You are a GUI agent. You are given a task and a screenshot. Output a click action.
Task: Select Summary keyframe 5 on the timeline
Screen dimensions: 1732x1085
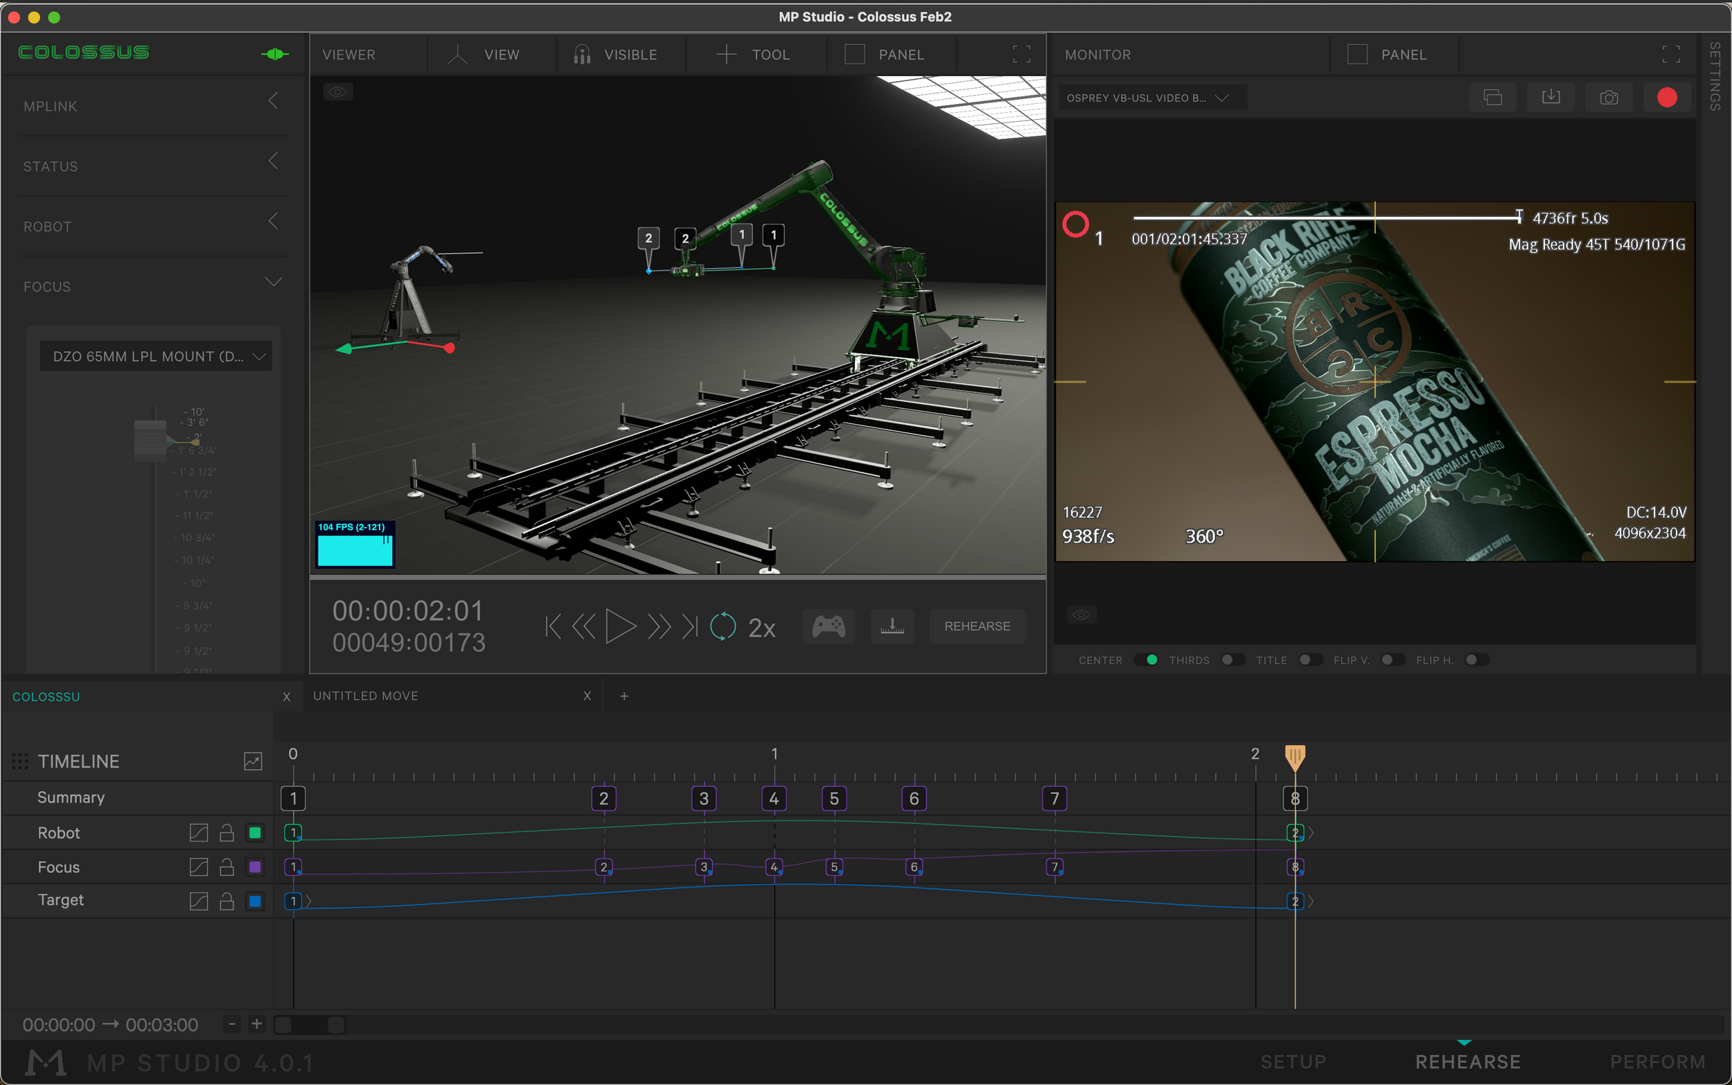click(833, 799)
